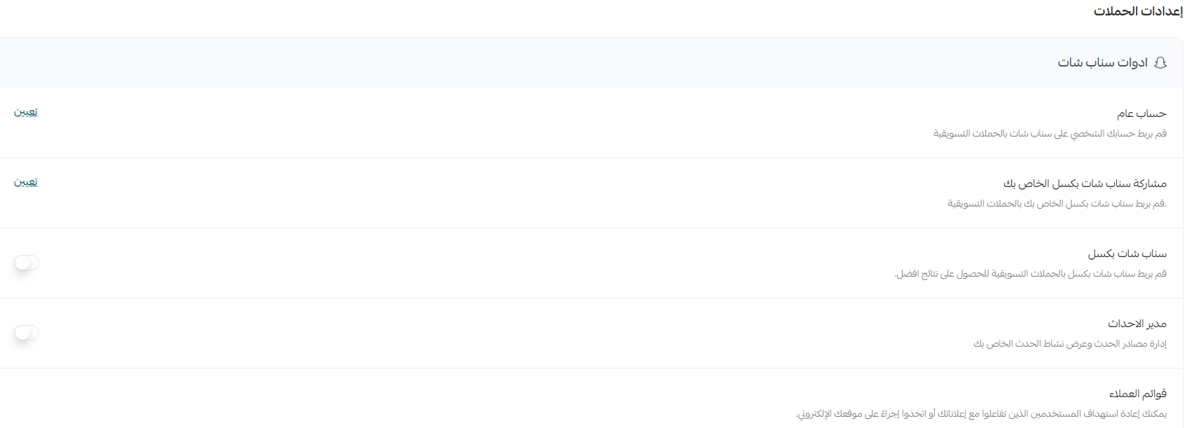Click the description about للحصول على نتائج افضل
1187x428 pixels.
coord(1030,274)
